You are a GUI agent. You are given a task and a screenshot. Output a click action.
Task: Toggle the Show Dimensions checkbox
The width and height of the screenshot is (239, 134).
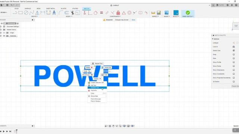(x=233, y=70)
